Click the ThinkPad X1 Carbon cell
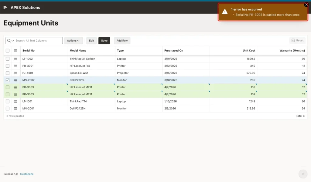 pyautogui.click(x=91, y=59)
